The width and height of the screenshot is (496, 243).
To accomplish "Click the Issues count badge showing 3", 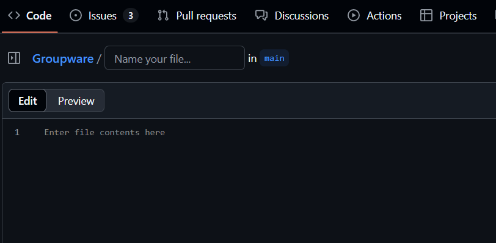I will (131, 16).
